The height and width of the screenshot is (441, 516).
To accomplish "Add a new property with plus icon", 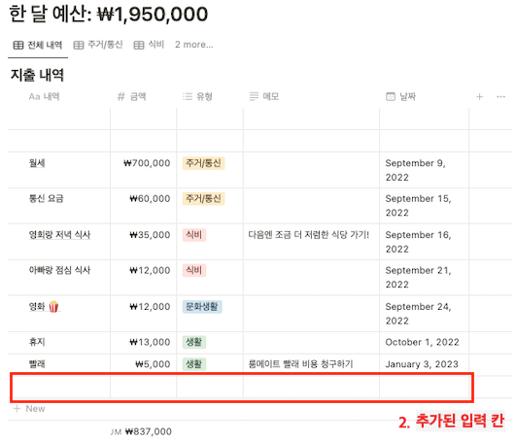I will click(479, 97).
